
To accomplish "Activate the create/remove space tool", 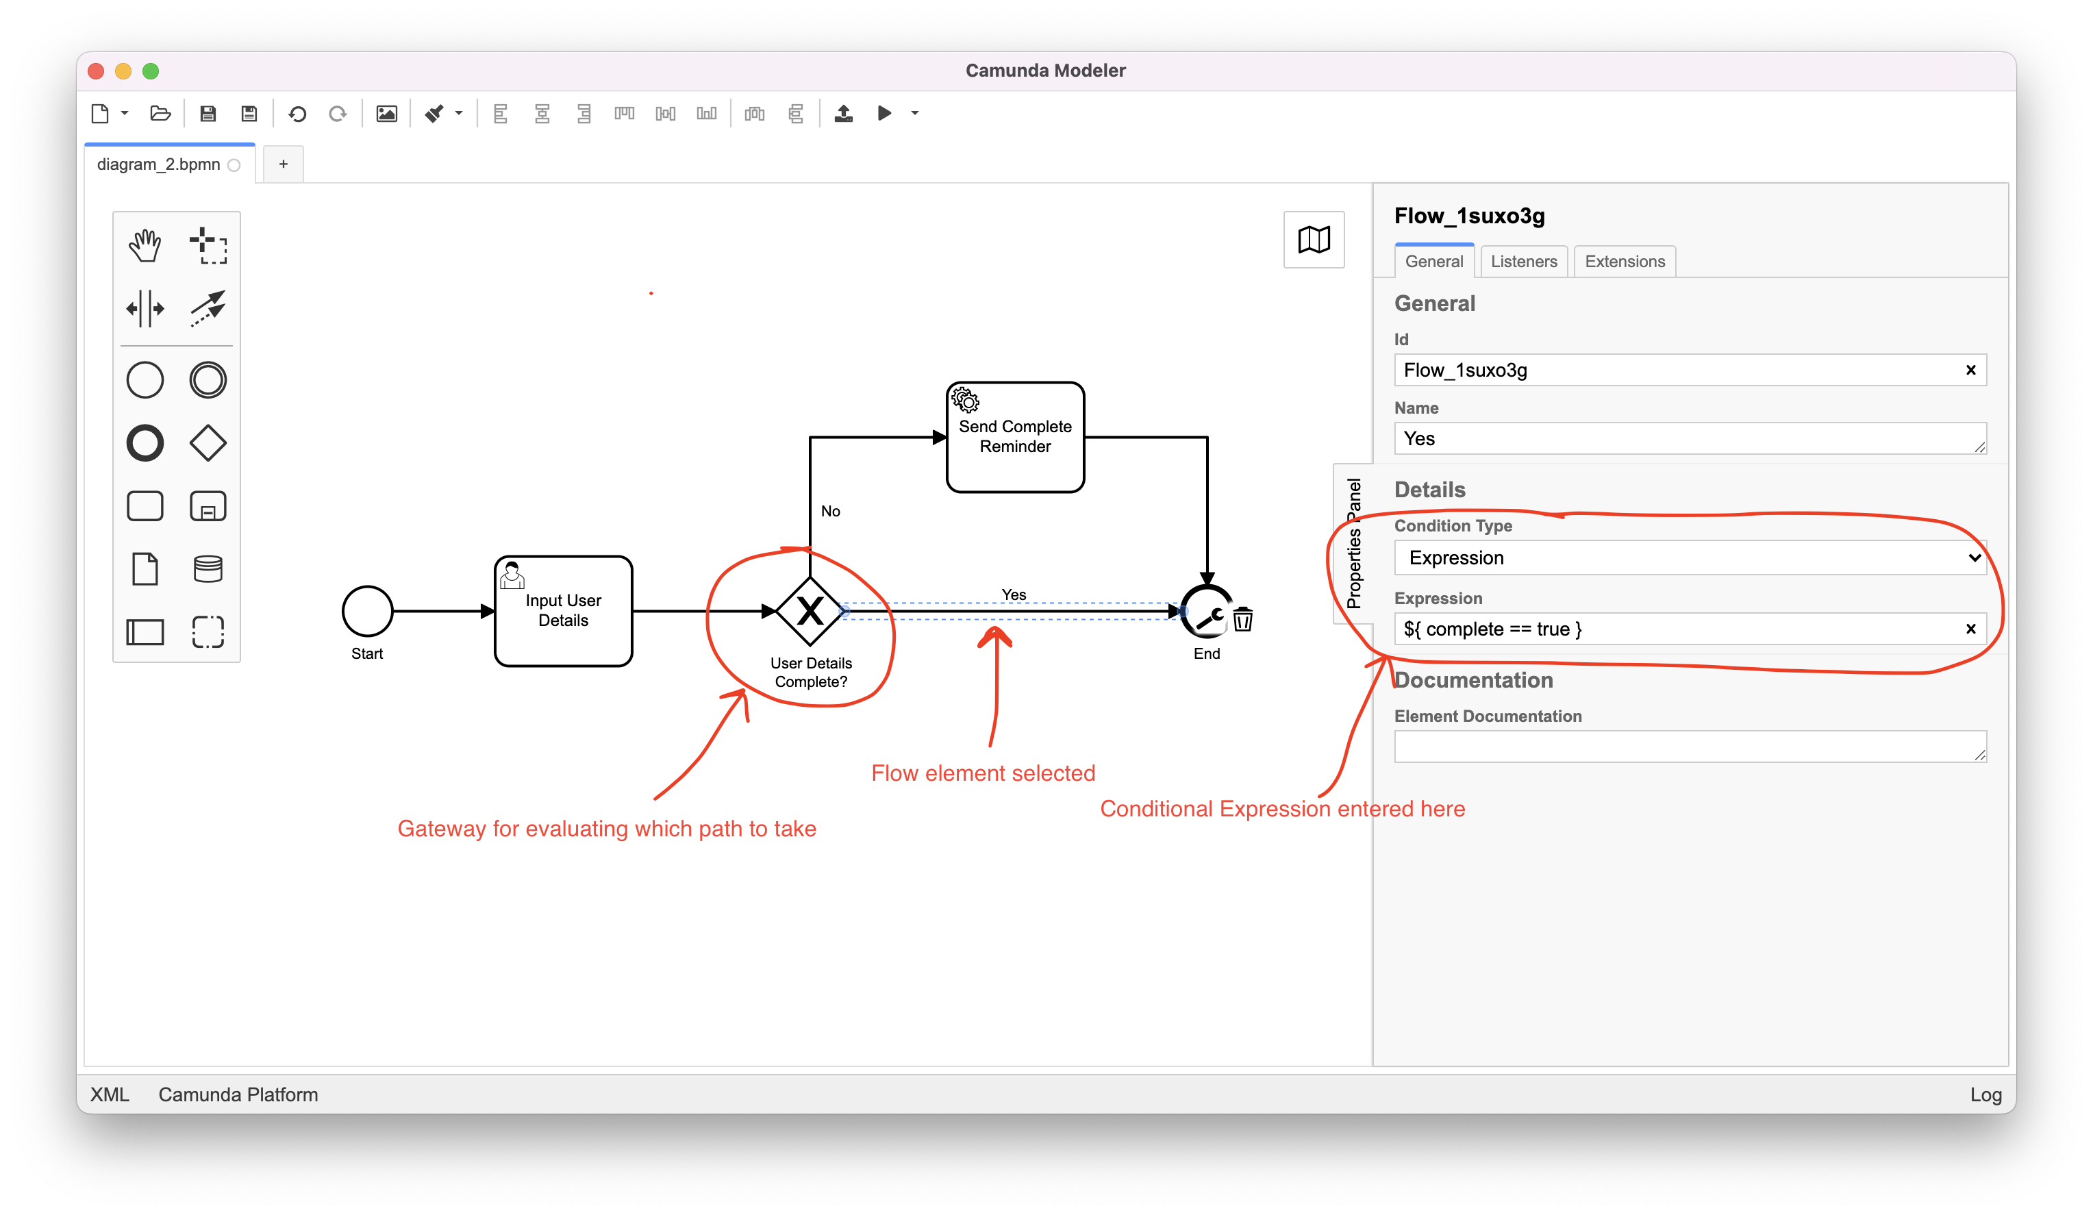I will 145,308.
